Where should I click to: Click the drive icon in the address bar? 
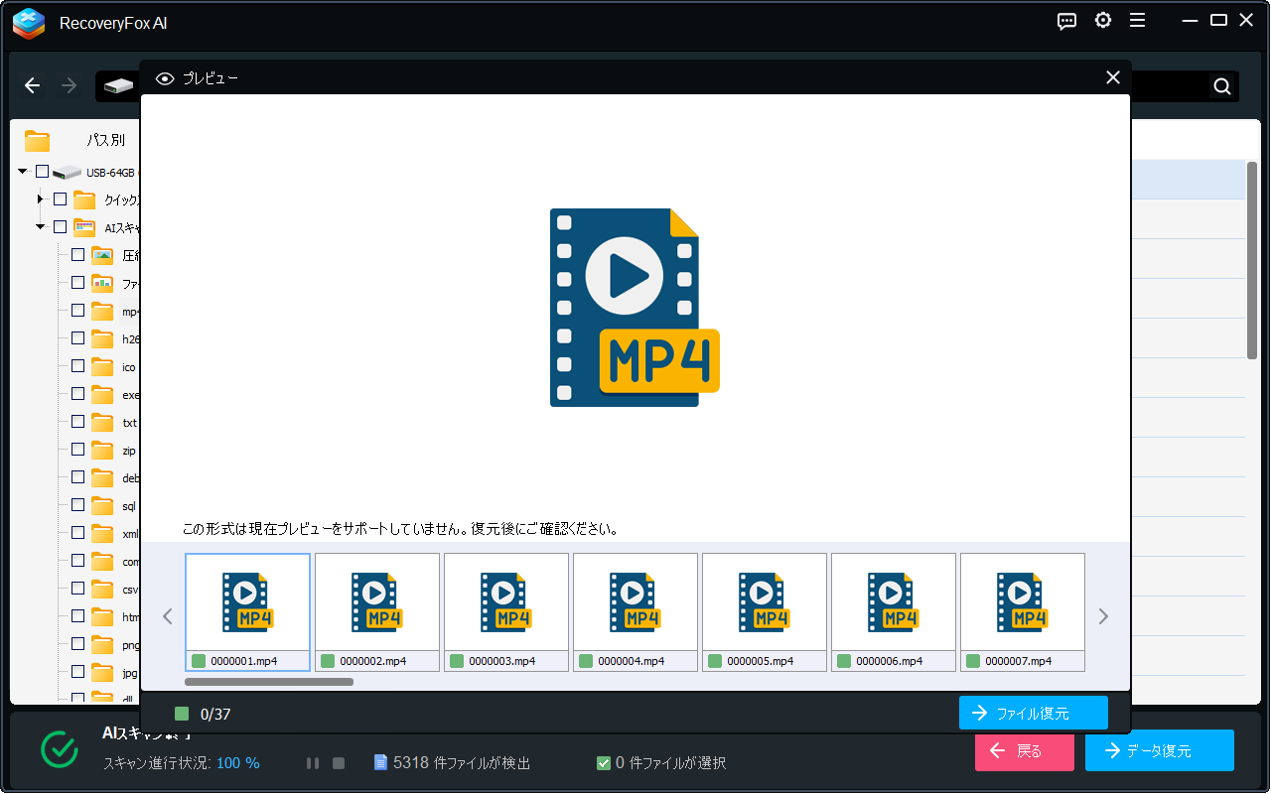[x=118, y=86]
